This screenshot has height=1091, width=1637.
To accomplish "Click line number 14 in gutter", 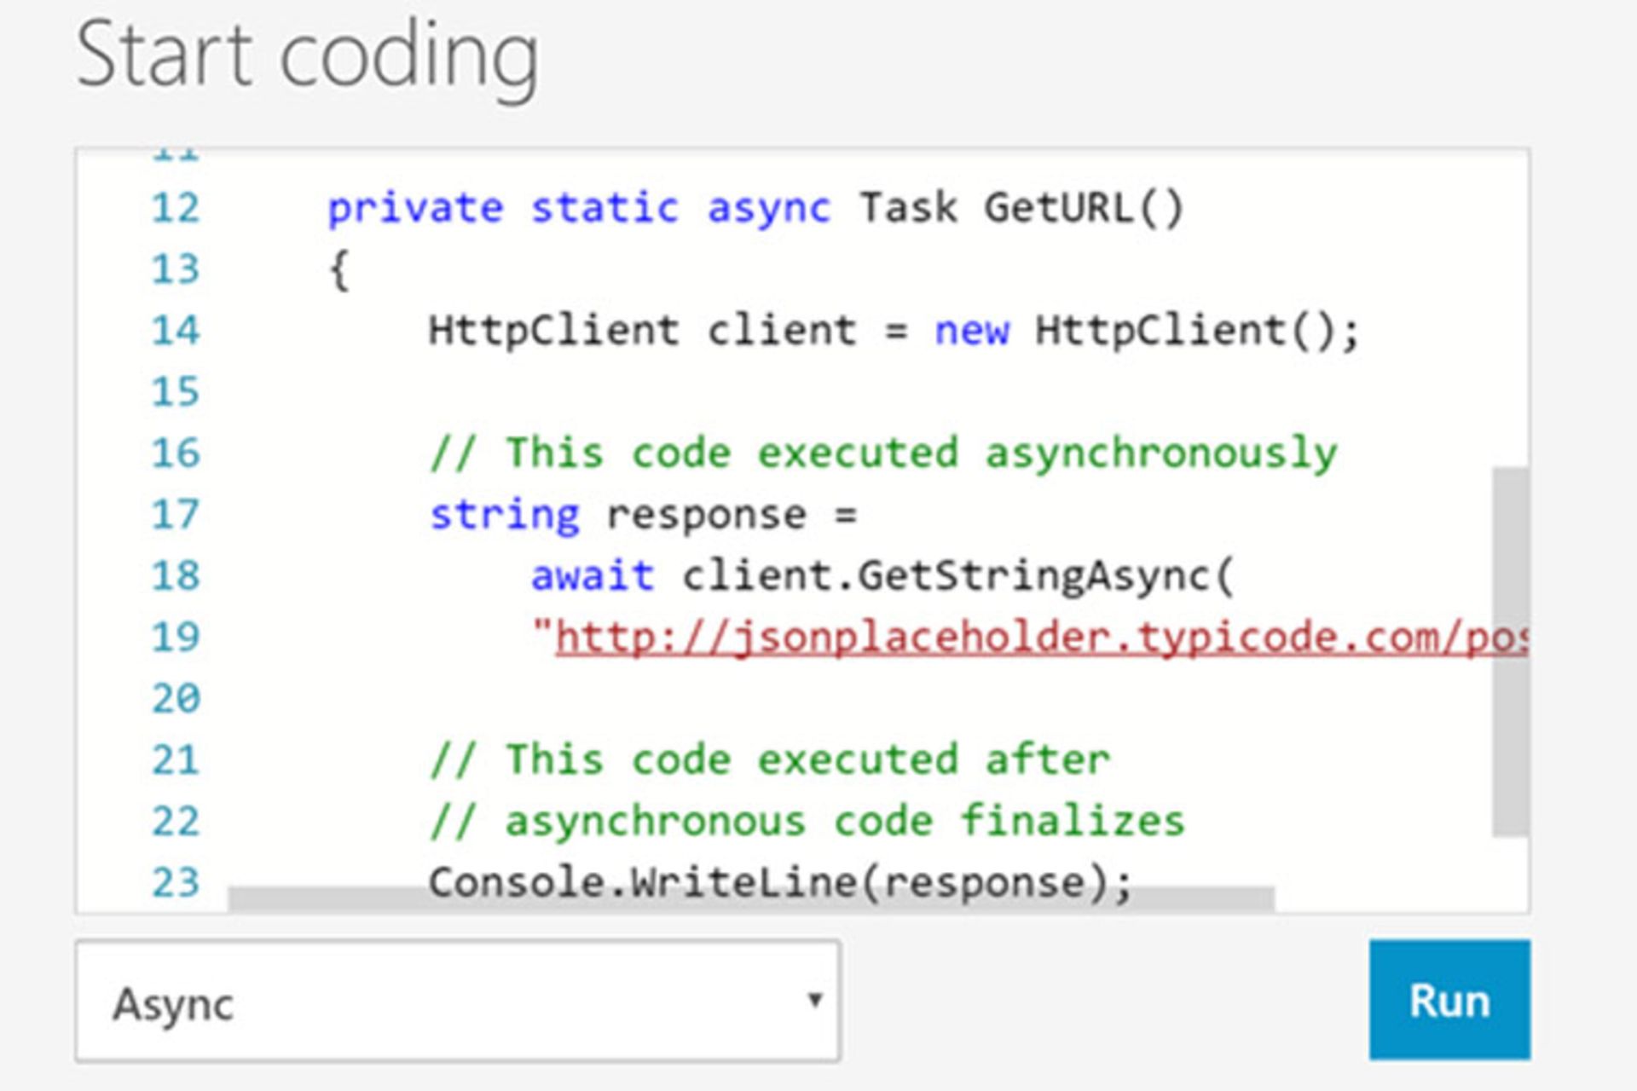I will (176, 331).
